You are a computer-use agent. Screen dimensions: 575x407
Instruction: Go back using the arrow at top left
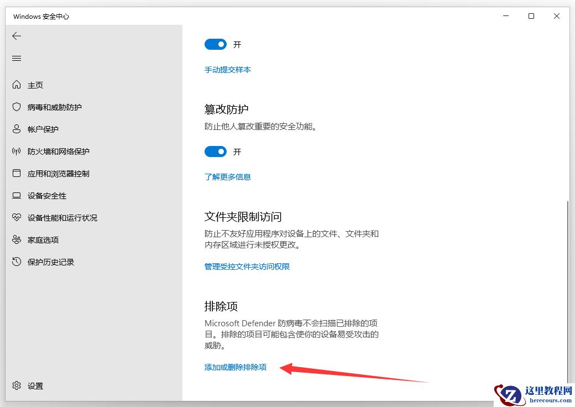(16, 36)
